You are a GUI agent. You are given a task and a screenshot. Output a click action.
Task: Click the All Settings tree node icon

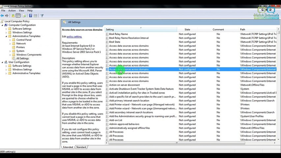tap(14, 58)
